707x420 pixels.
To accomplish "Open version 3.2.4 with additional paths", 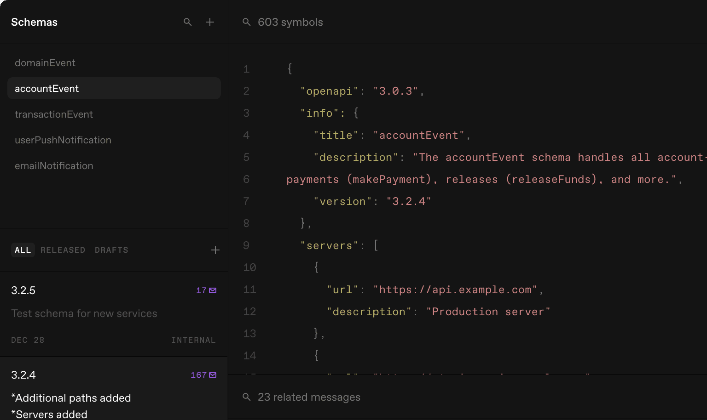I will [x=71, y=397].
